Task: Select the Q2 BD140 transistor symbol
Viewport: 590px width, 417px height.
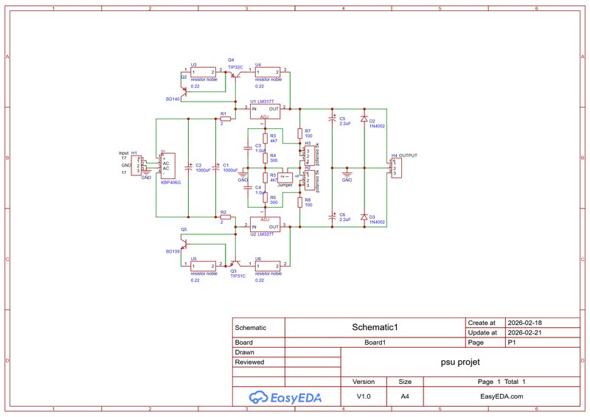Action: coord(184,92)
